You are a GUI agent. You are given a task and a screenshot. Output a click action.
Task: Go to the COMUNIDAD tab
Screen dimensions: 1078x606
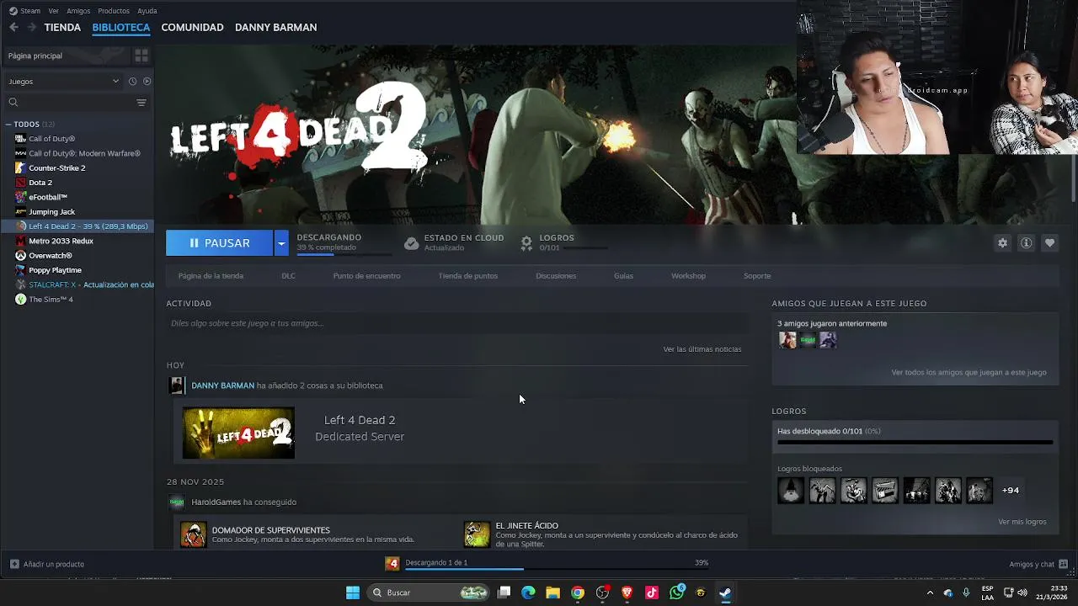(x=192, y=27)
